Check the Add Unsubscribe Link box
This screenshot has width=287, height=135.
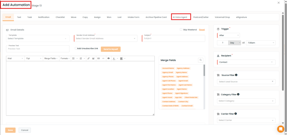click(x=76, y=48)
